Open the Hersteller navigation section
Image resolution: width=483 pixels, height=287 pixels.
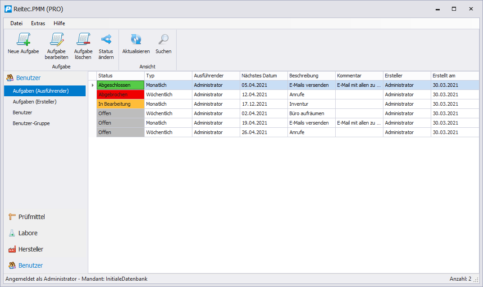30,249
